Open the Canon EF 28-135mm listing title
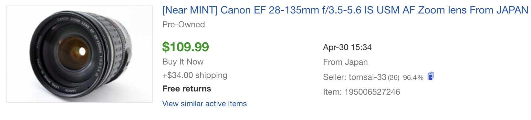The height and width of the screenshot is (120, 531). tap(345, 10)
